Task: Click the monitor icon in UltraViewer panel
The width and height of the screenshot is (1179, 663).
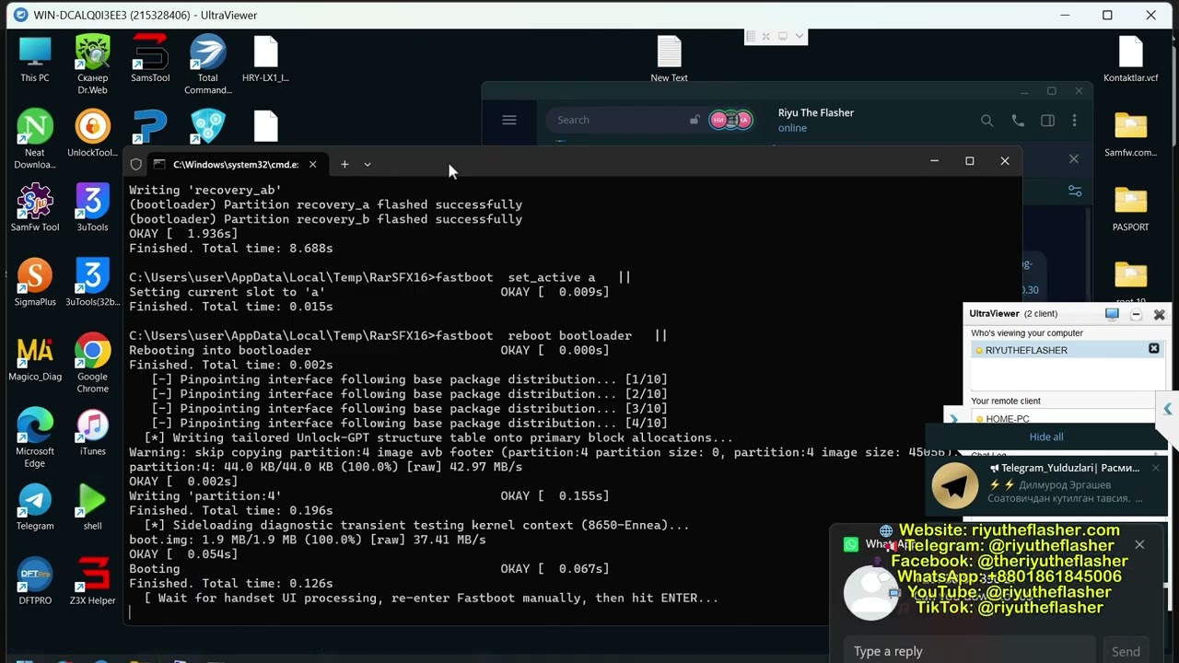Action: point(1112,314)
